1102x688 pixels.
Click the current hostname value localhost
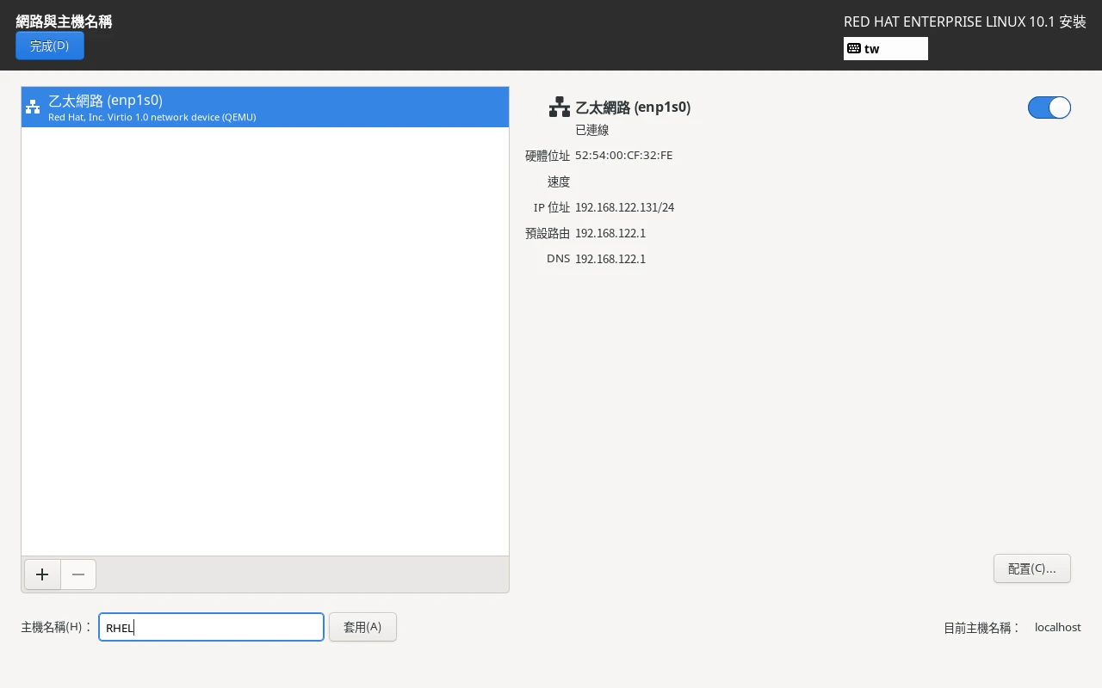click(1057, 627)
